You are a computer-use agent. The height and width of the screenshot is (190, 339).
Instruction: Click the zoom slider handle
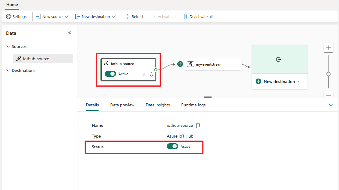point(328,74)
